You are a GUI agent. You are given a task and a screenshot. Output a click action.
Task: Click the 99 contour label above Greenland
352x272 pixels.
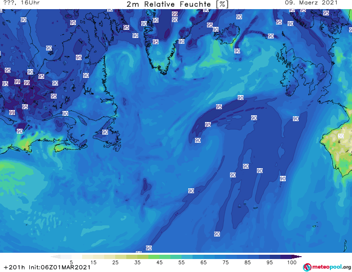175,14
